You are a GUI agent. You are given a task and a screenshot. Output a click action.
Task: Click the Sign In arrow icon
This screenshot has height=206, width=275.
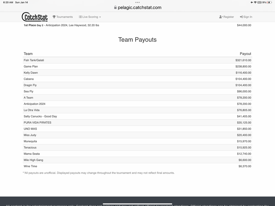tap(241, 17)
